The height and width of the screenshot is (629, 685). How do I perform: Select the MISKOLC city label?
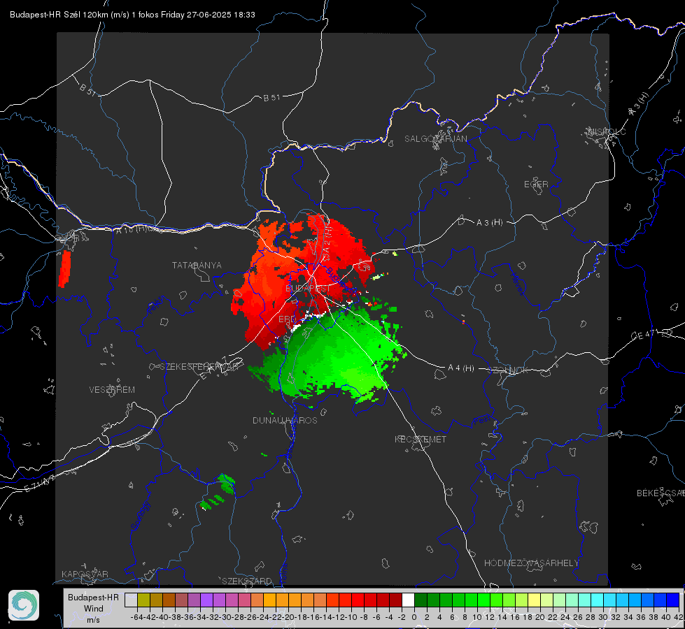[607, 131]
